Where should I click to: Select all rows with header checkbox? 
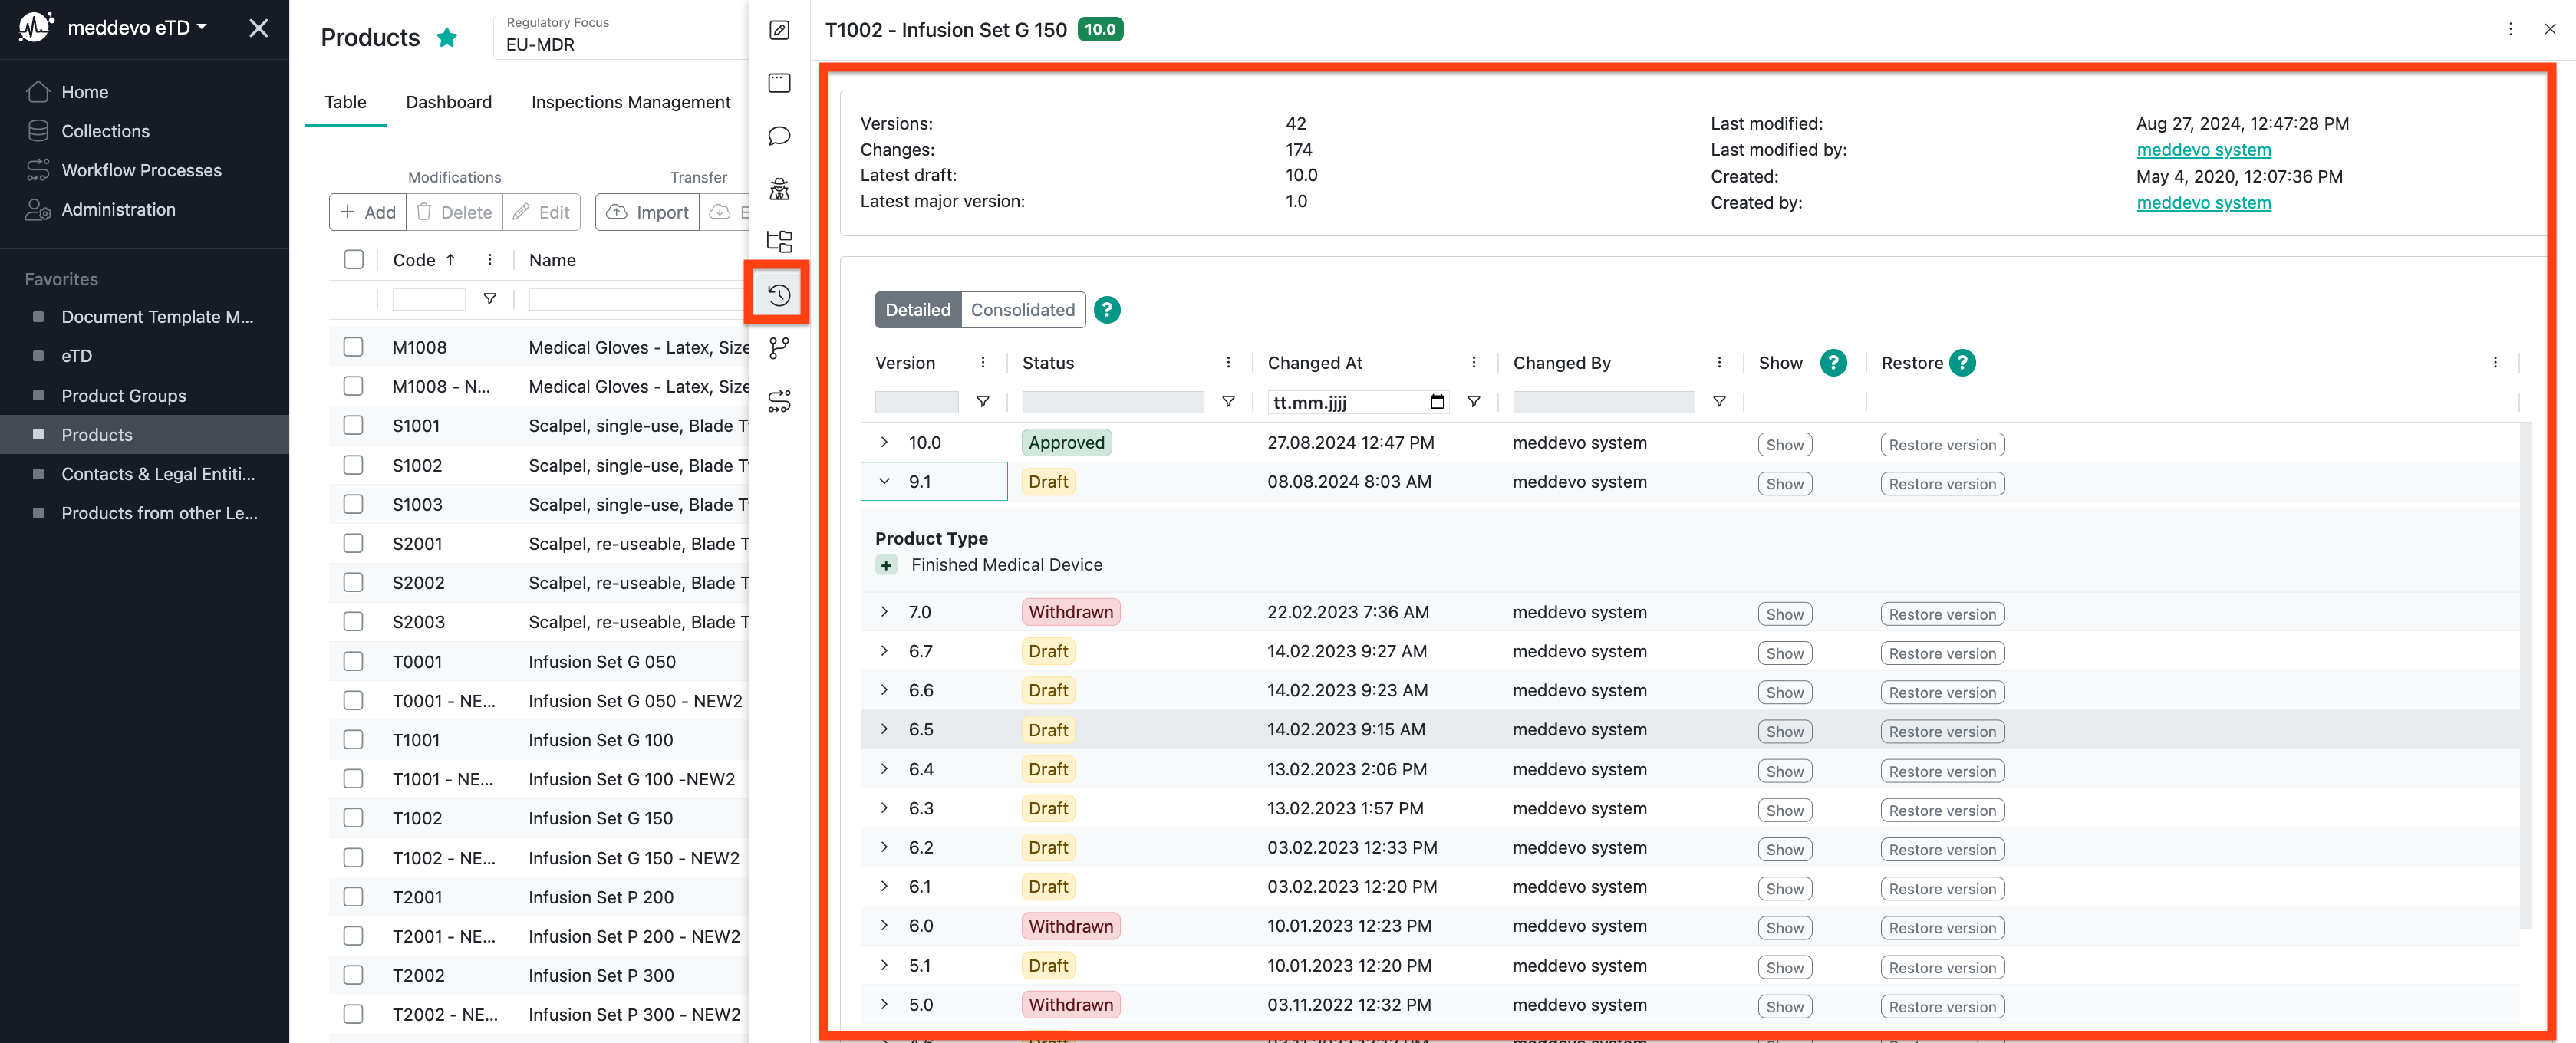point(353,260)
